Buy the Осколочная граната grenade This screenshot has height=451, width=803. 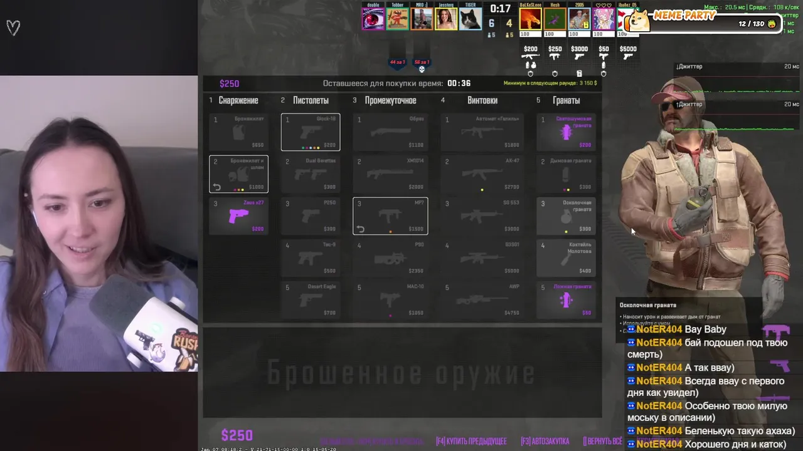566,216
